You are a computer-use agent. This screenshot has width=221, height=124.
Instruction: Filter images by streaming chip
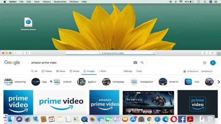pos(16,82)
